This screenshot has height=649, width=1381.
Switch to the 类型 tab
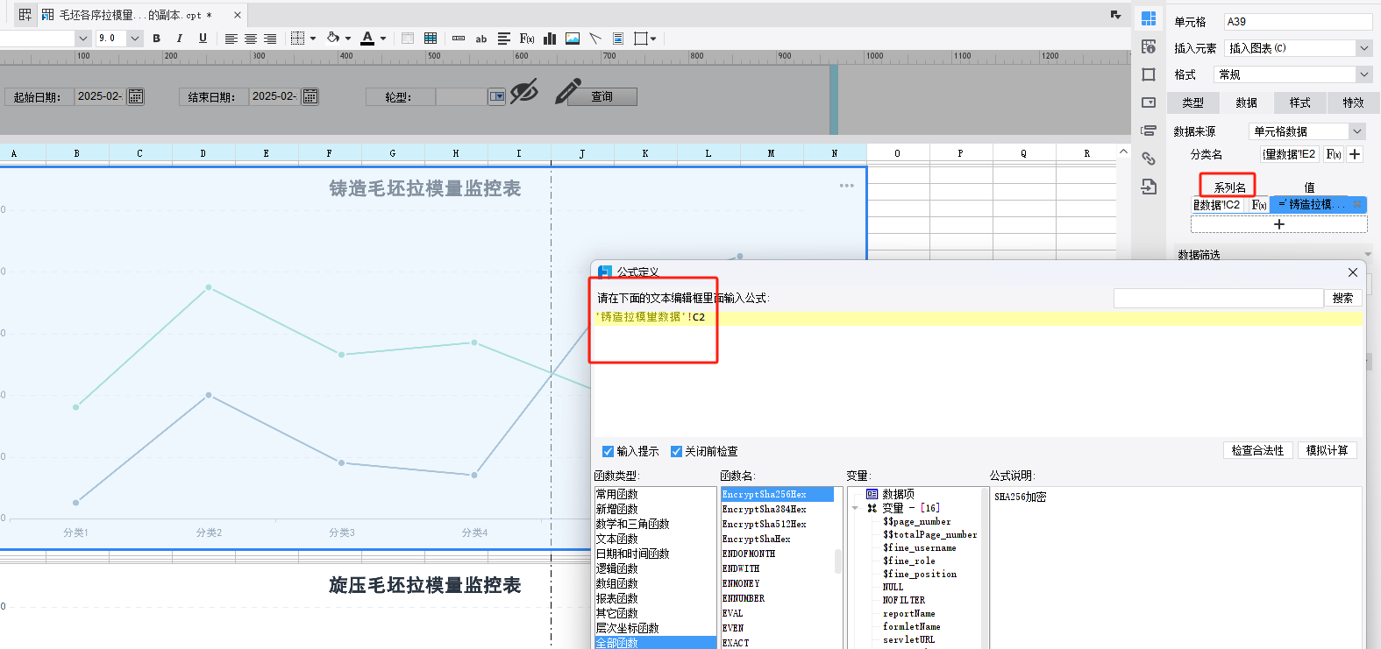pyautogui.click(x=1192, y=102)
